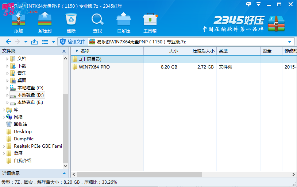This screenshot has height=187, width=297.
Task: Open the 工具箱 (Toolbox) icon
Action: [150, 19]
